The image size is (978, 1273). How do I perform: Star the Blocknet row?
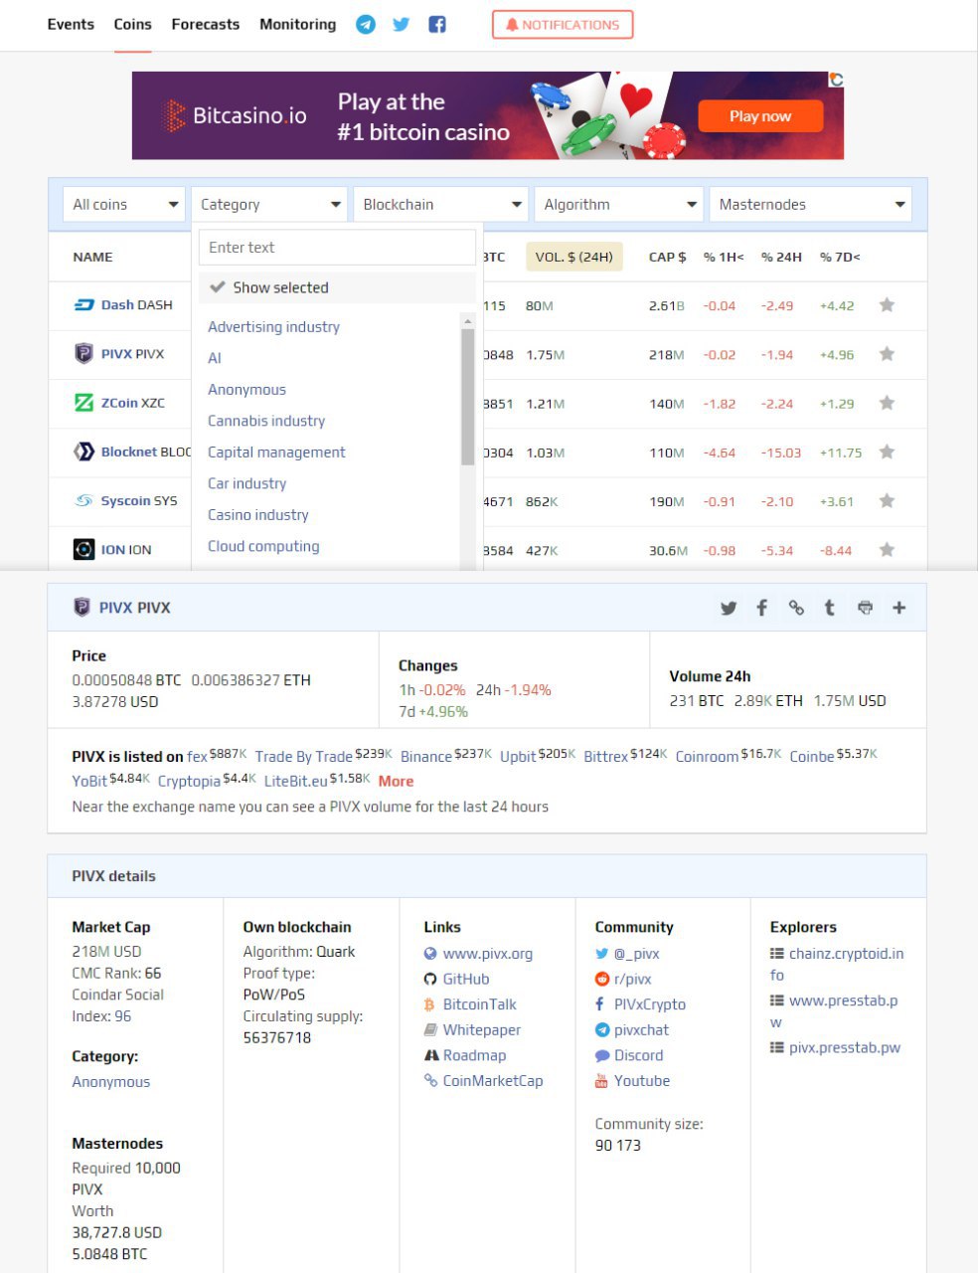pyautogui.click(x=887, y=452)
